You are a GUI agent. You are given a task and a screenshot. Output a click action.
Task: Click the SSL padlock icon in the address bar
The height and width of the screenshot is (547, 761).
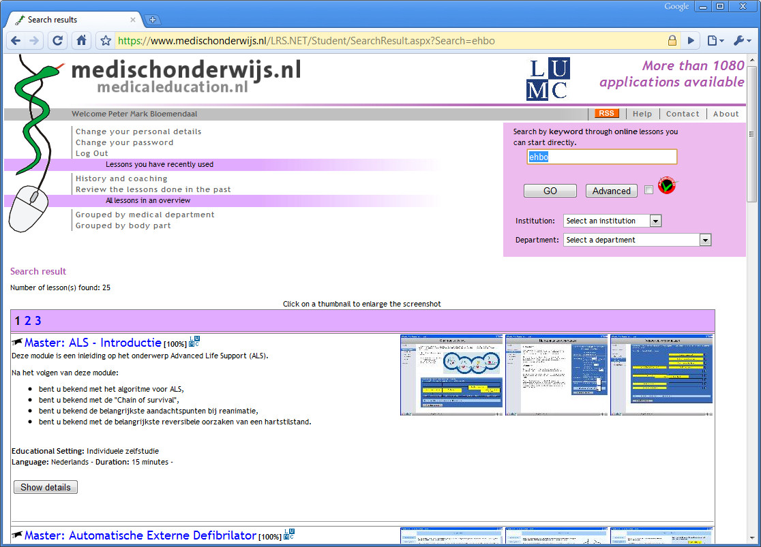(x=672, y=40)
